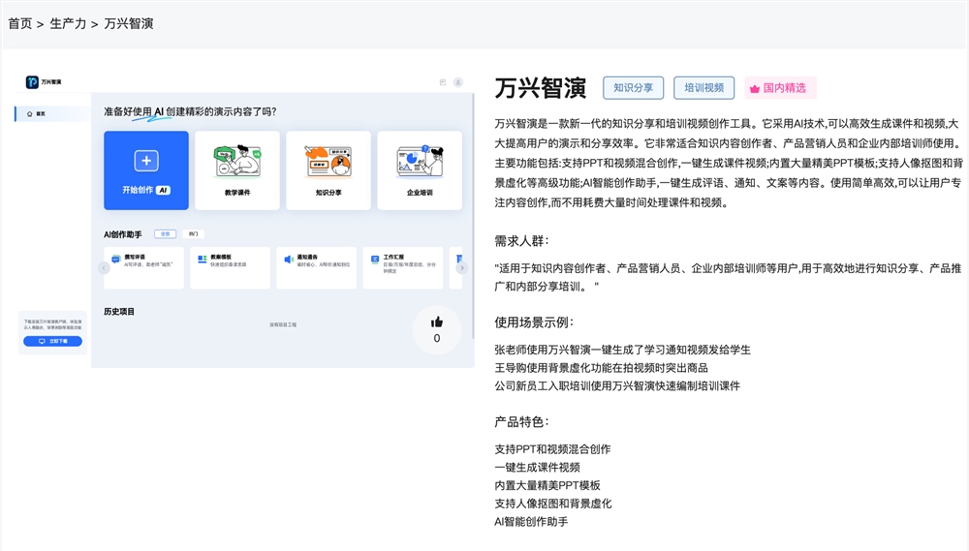Click the 开始创作 AI button label
Screen dimensions: 969x551
[x=146, y=190]
